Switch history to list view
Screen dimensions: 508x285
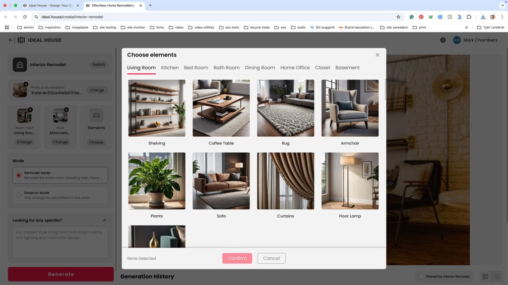[x=485, y=276]
